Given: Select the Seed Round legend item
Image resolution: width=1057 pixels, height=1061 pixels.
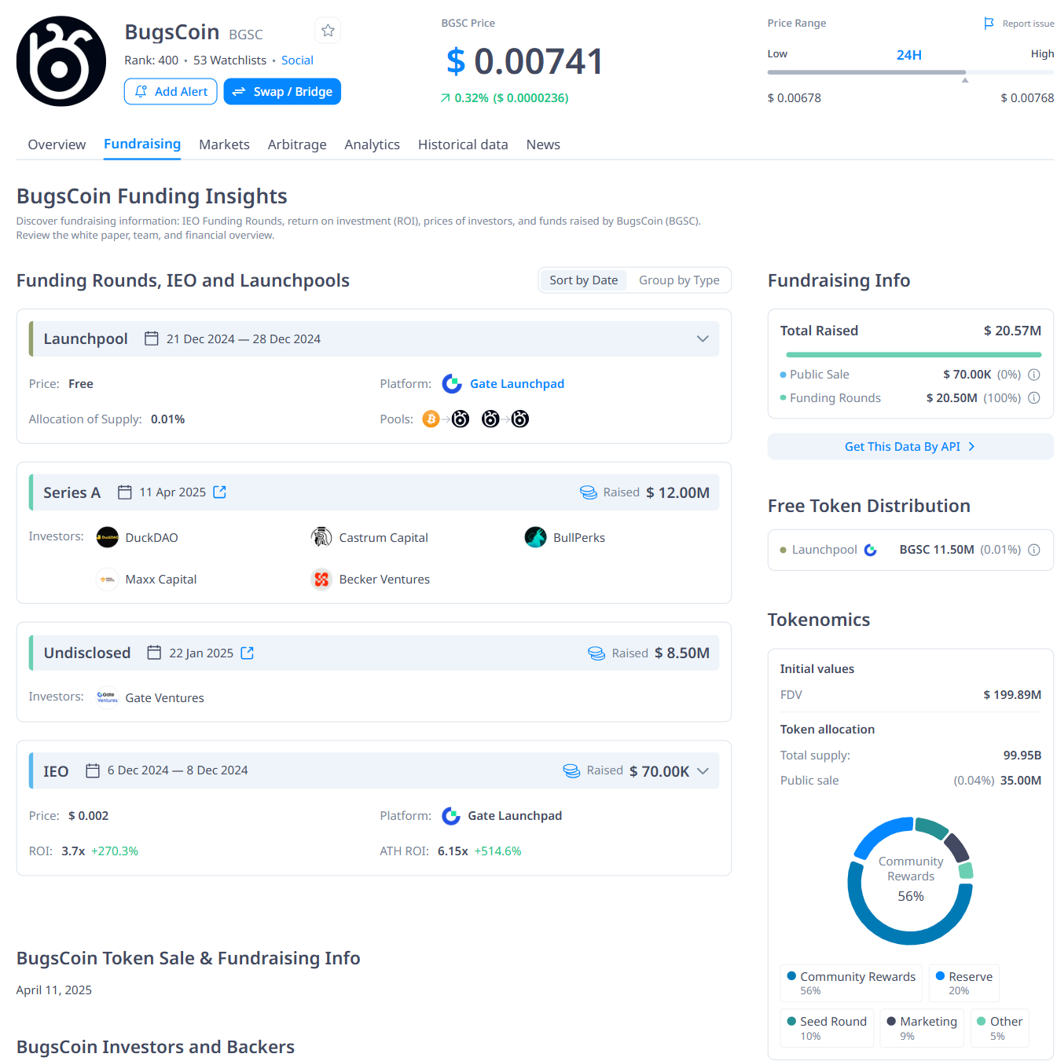Looking at the screenshot, I should point(827,1028).
